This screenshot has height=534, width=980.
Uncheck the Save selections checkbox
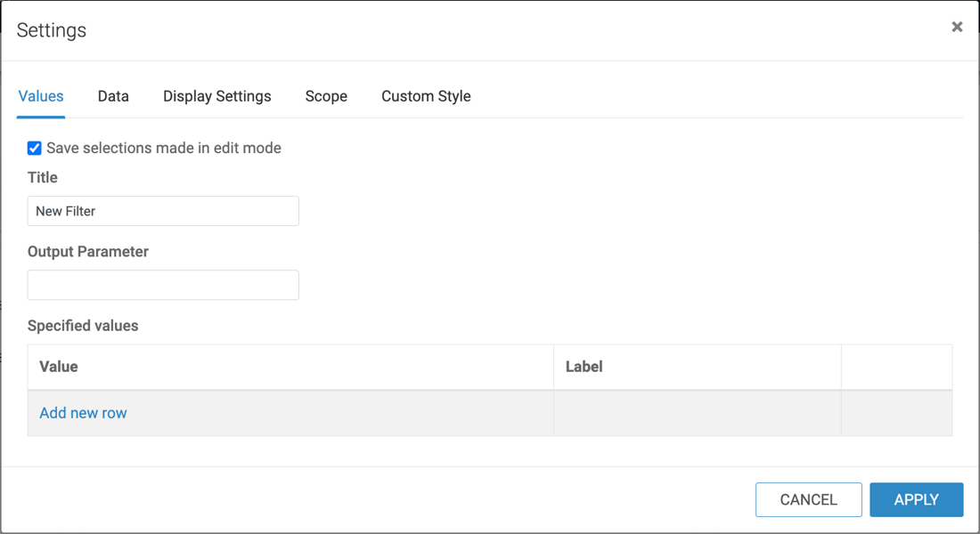pos(35,149)
